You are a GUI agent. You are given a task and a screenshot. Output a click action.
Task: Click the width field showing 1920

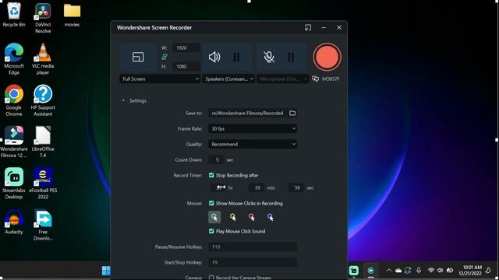click(186, 47)
